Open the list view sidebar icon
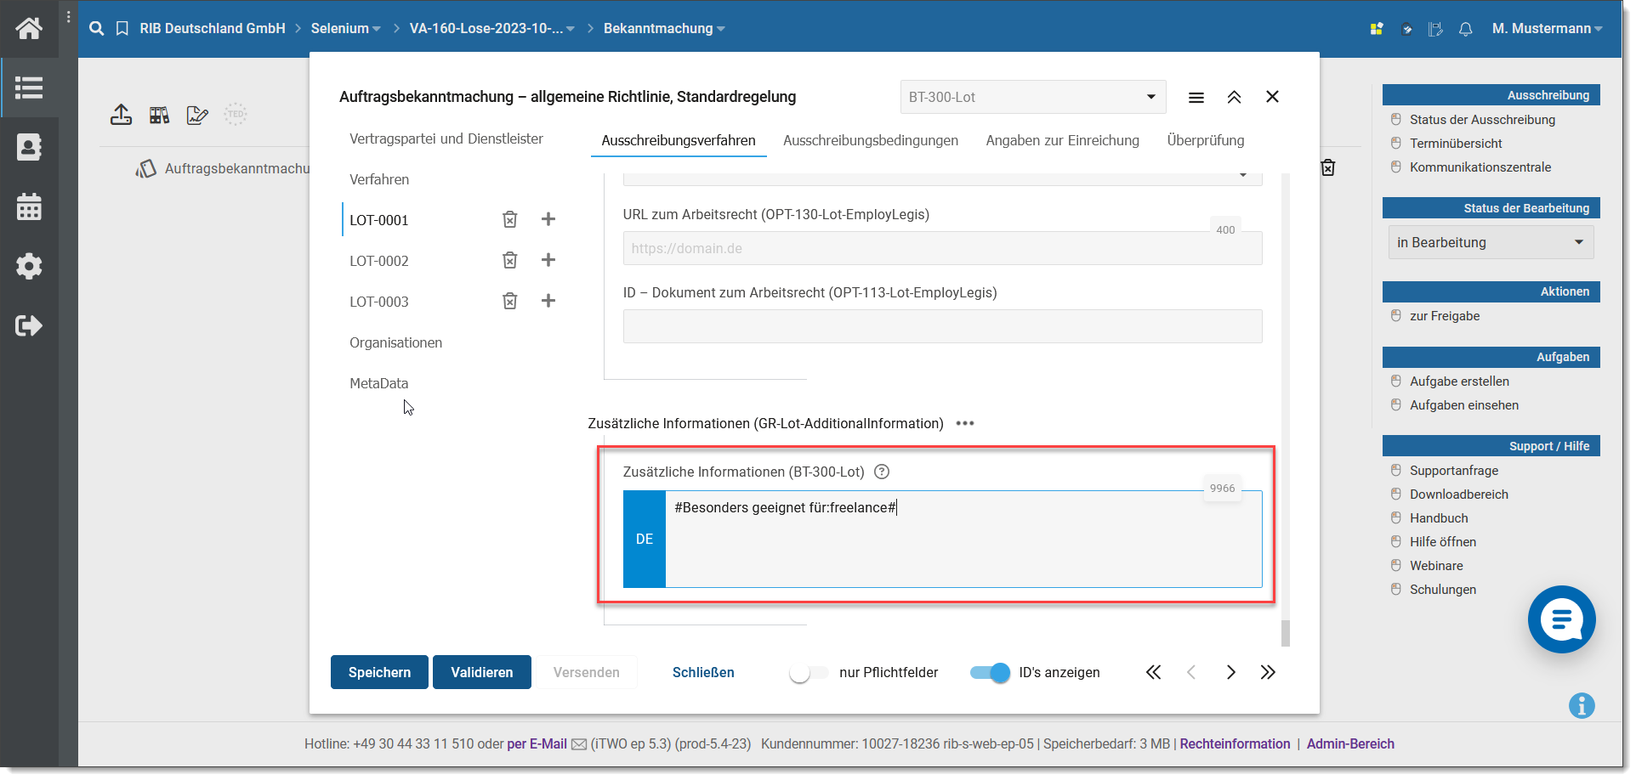 29,88
